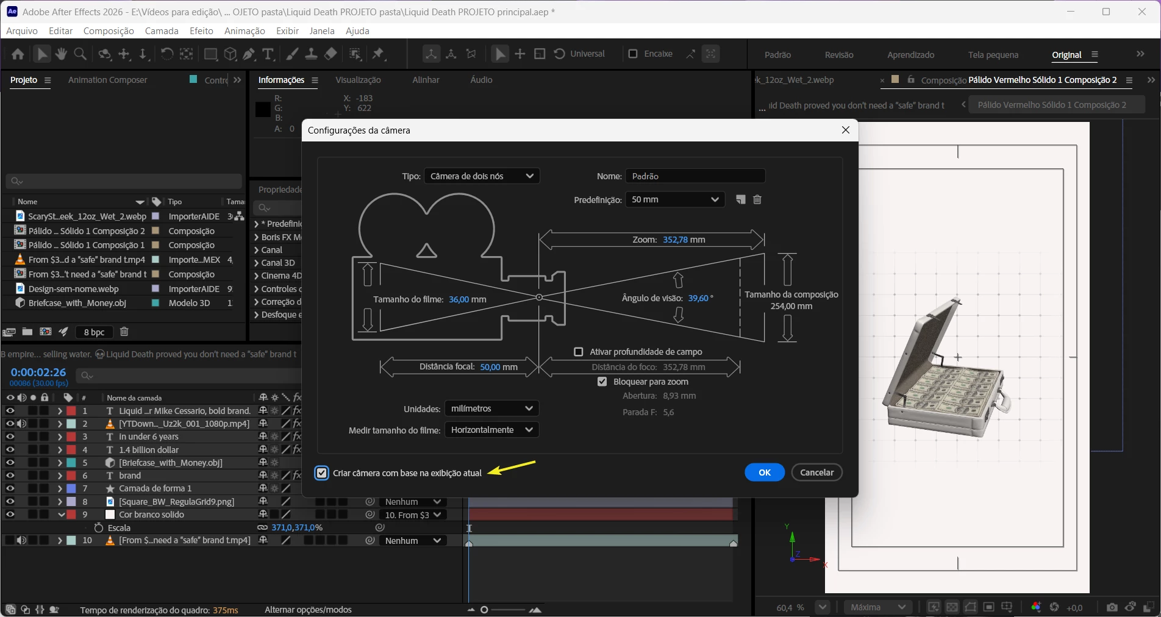Viewport: 1161px width, 617px height.
Task: Uncheck 'Criar câmera com base na exibição atual'
Action: coord(321,473)
